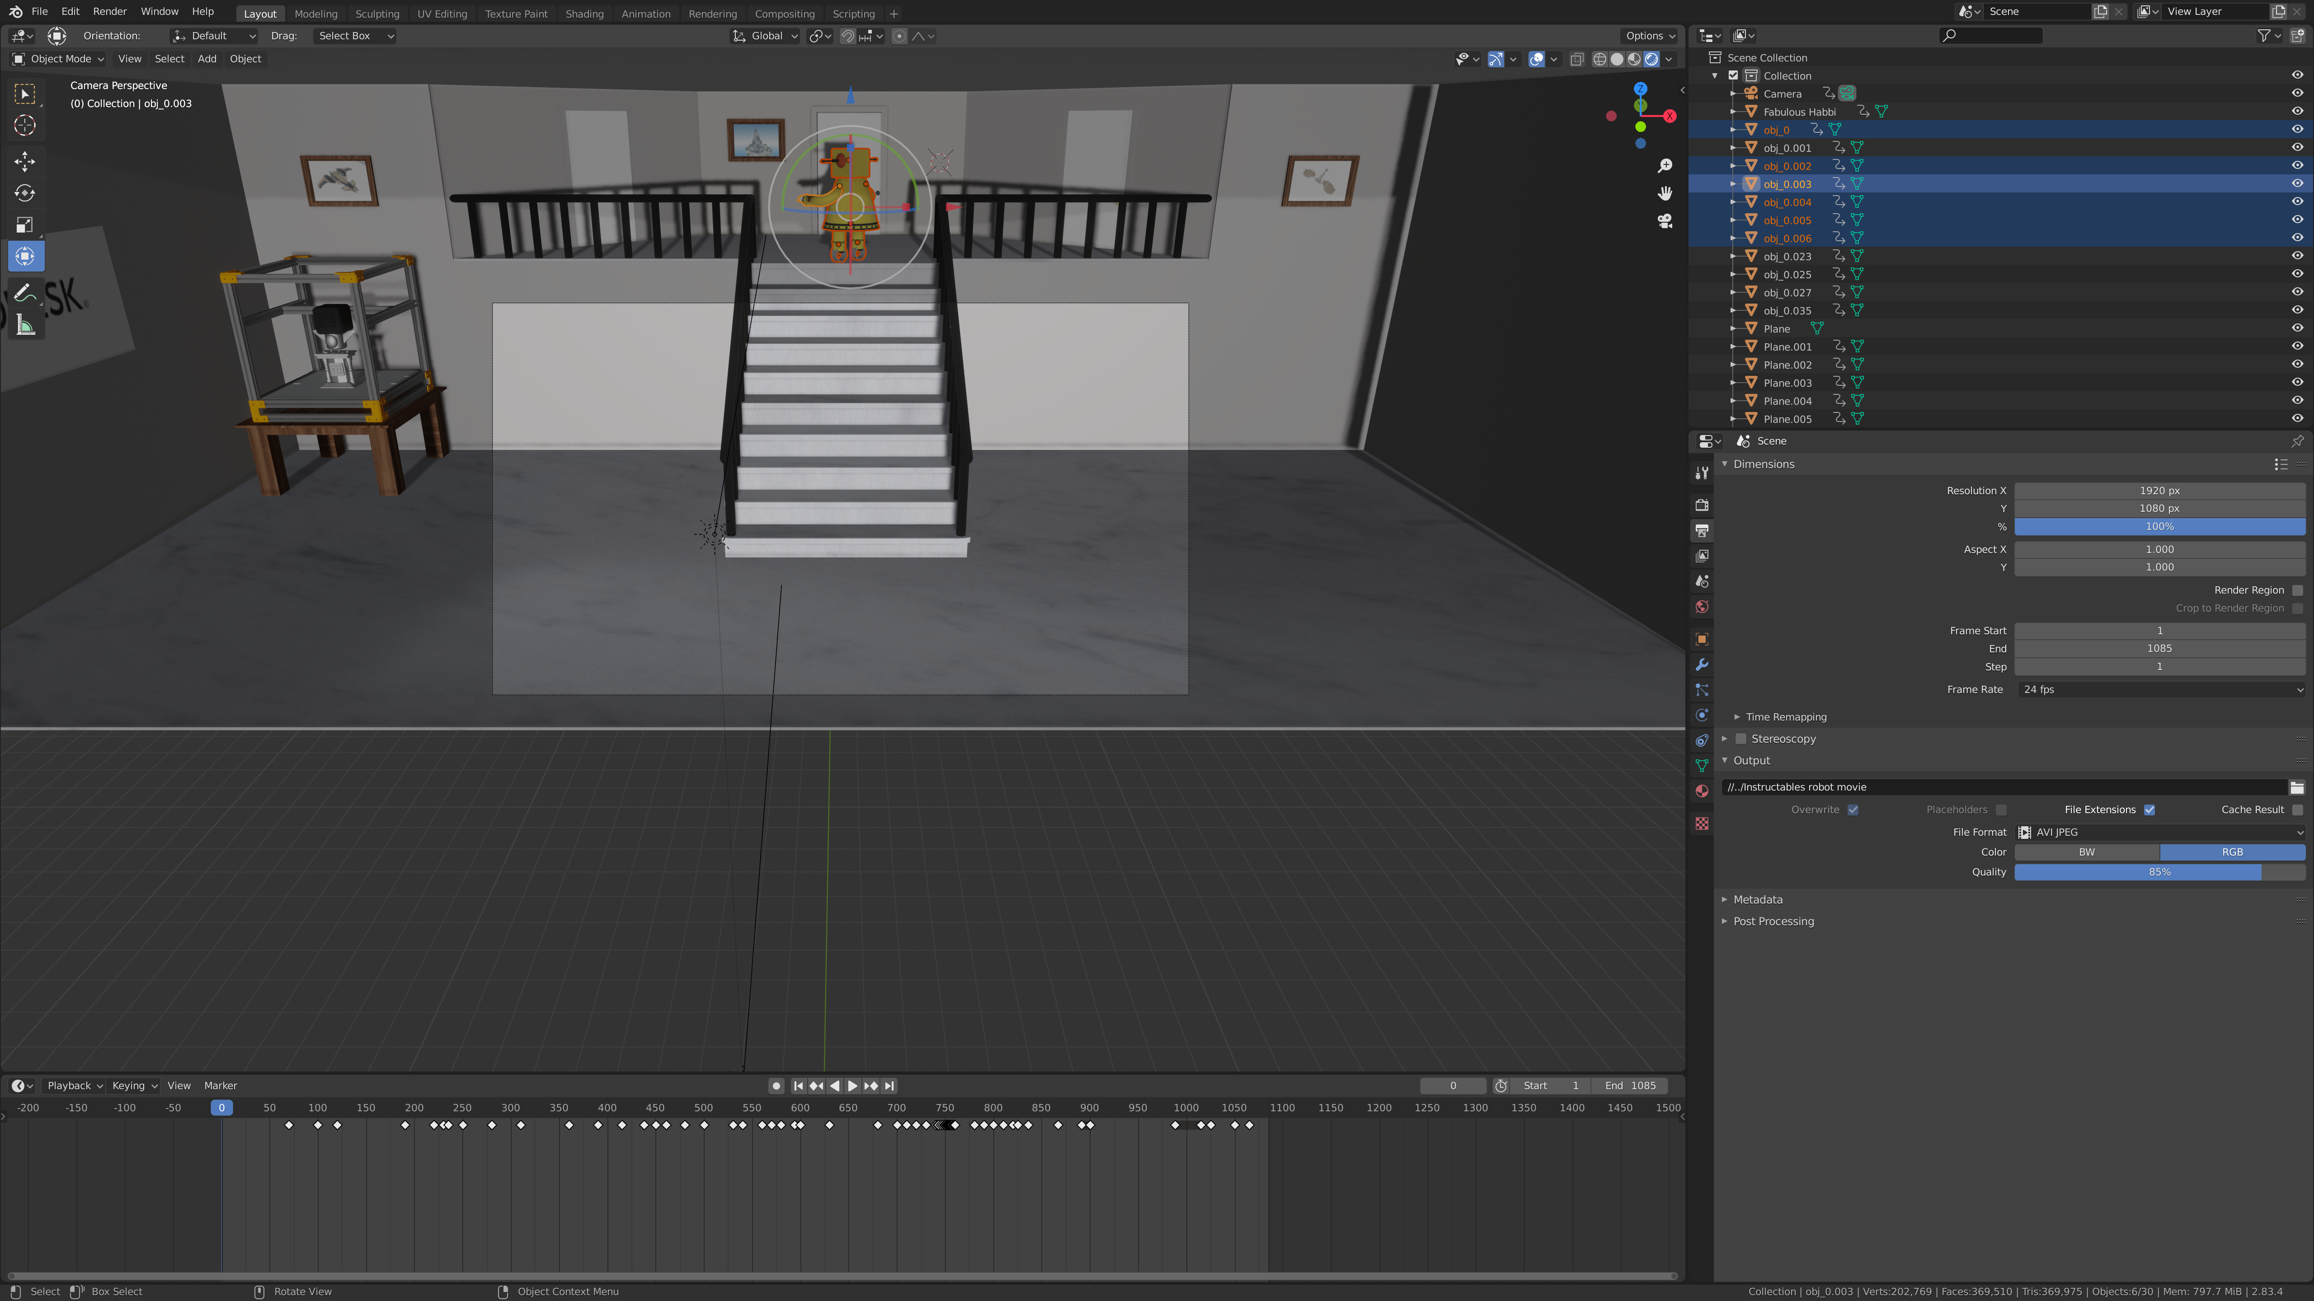The width and height of the screenshot is (2314, 1301).
Task: Enable the Render Region checkbox
Action: coord(2297,590)
